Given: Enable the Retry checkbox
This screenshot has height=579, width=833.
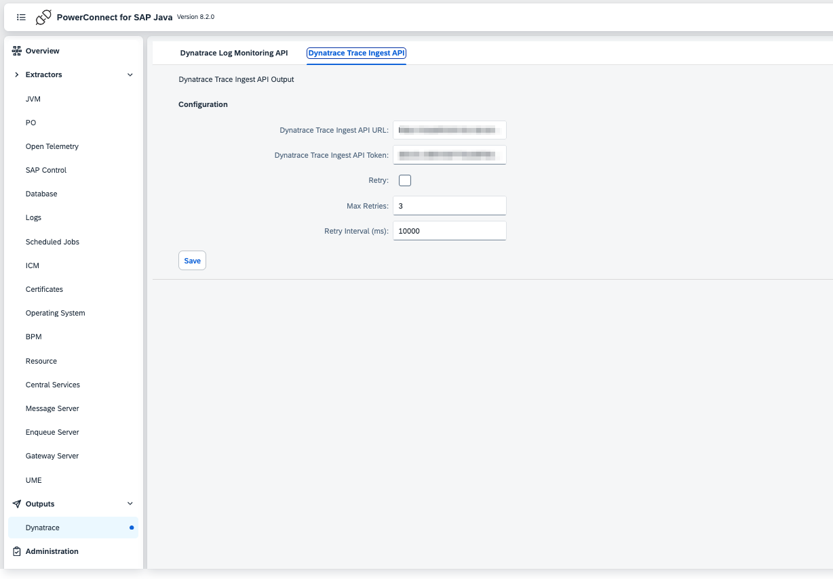Looking at the screenshot, I should tap(405, 180).
